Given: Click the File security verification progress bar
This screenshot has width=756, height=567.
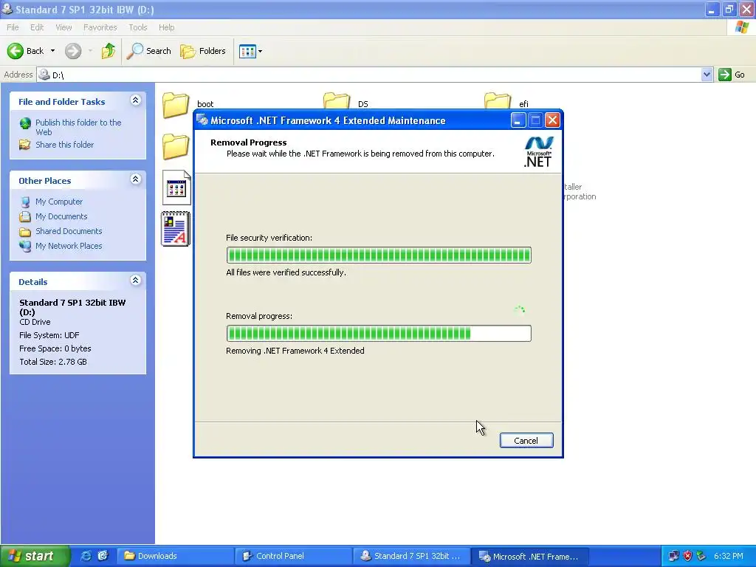Looking at the screenshot, I should click(379, 255).
